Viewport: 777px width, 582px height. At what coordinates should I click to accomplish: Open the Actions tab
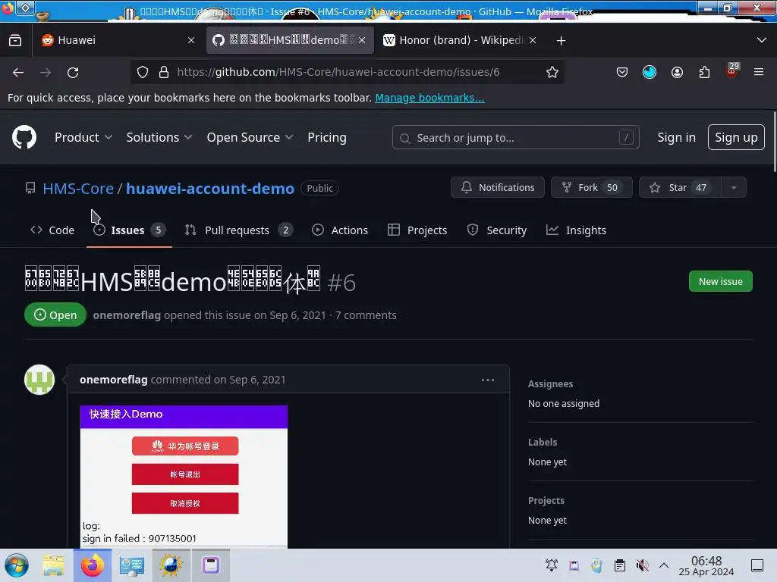click(x=340, y=230)
